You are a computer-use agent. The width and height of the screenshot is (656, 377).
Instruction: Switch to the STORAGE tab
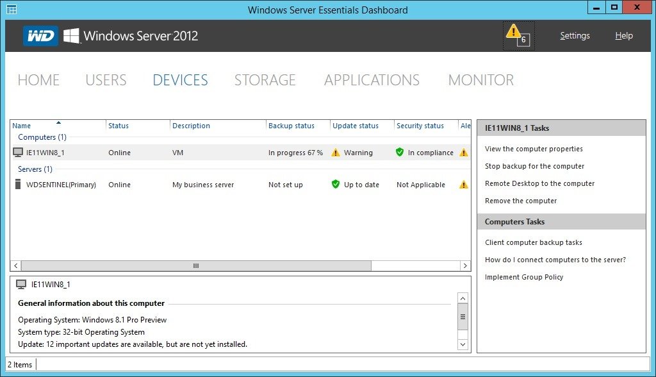265,80
